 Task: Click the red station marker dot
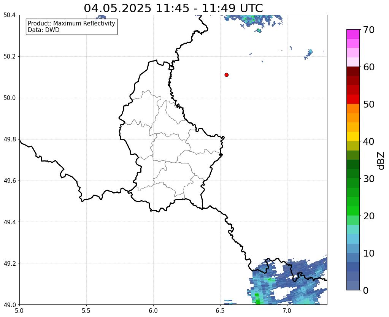227,75
